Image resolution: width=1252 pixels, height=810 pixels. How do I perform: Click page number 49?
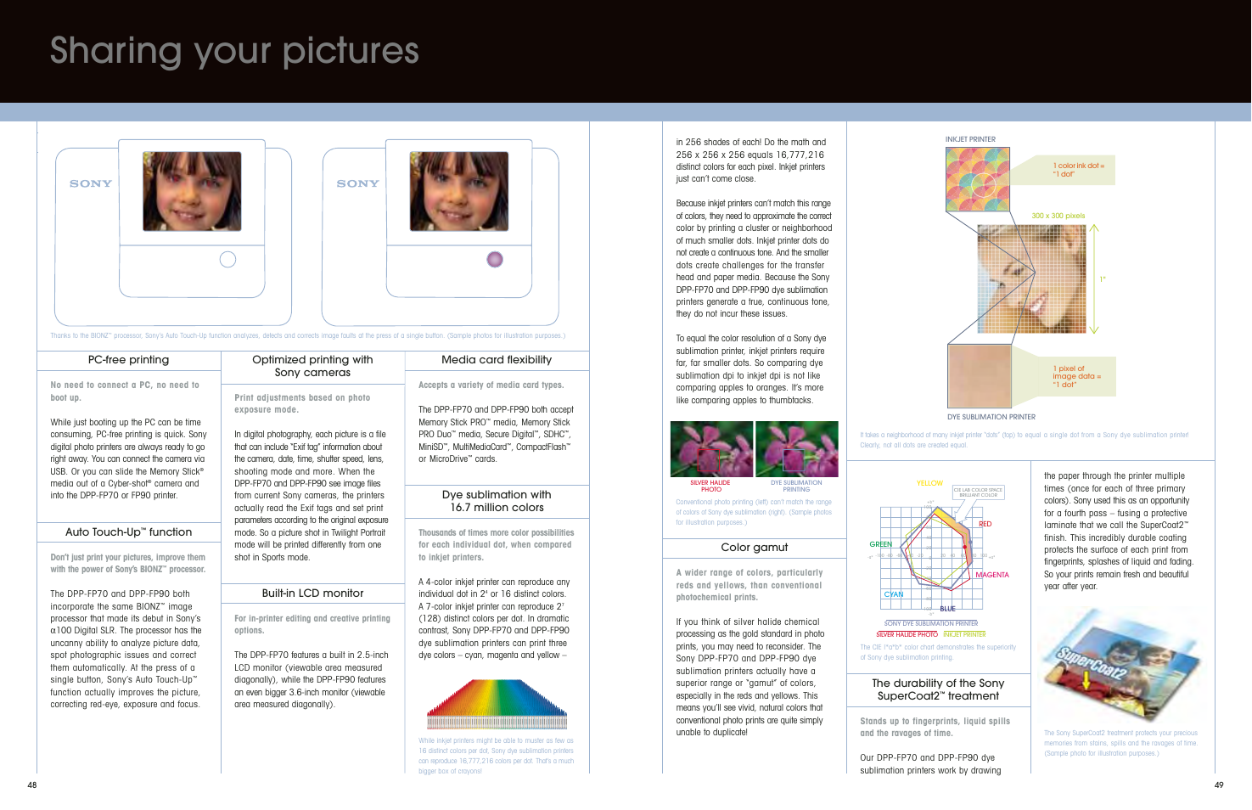point(1219,785)
